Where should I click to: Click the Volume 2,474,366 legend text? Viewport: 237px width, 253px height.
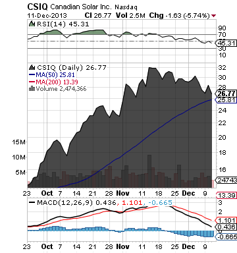[61, 89]
